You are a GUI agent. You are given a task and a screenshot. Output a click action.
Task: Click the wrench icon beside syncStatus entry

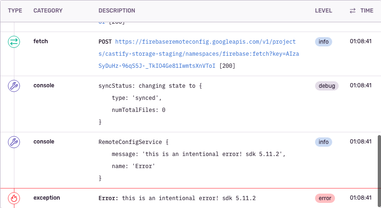[x=14, y=86]
